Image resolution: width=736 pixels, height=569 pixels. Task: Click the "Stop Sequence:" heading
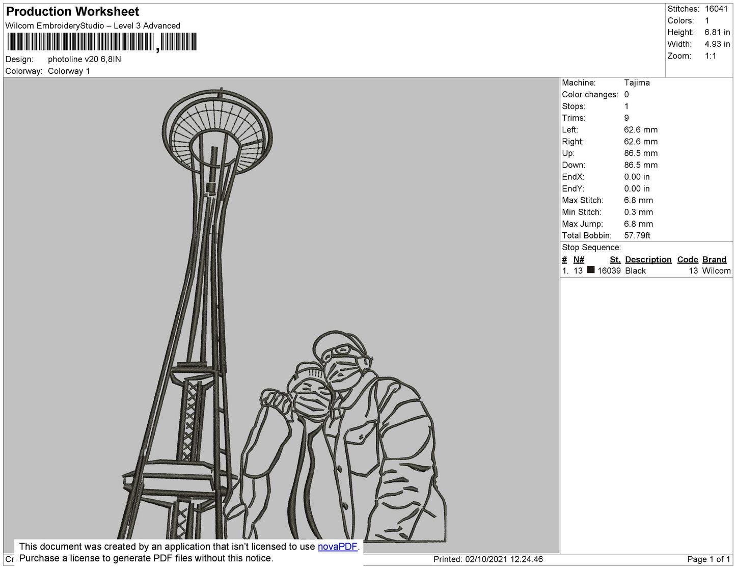(x=591, y=248)
